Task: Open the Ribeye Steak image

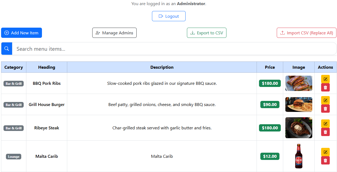Action: (x=299, y=128)
